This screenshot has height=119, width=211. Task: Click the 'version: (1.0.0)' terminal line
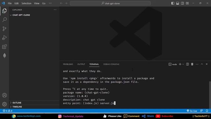coord(75,96)
